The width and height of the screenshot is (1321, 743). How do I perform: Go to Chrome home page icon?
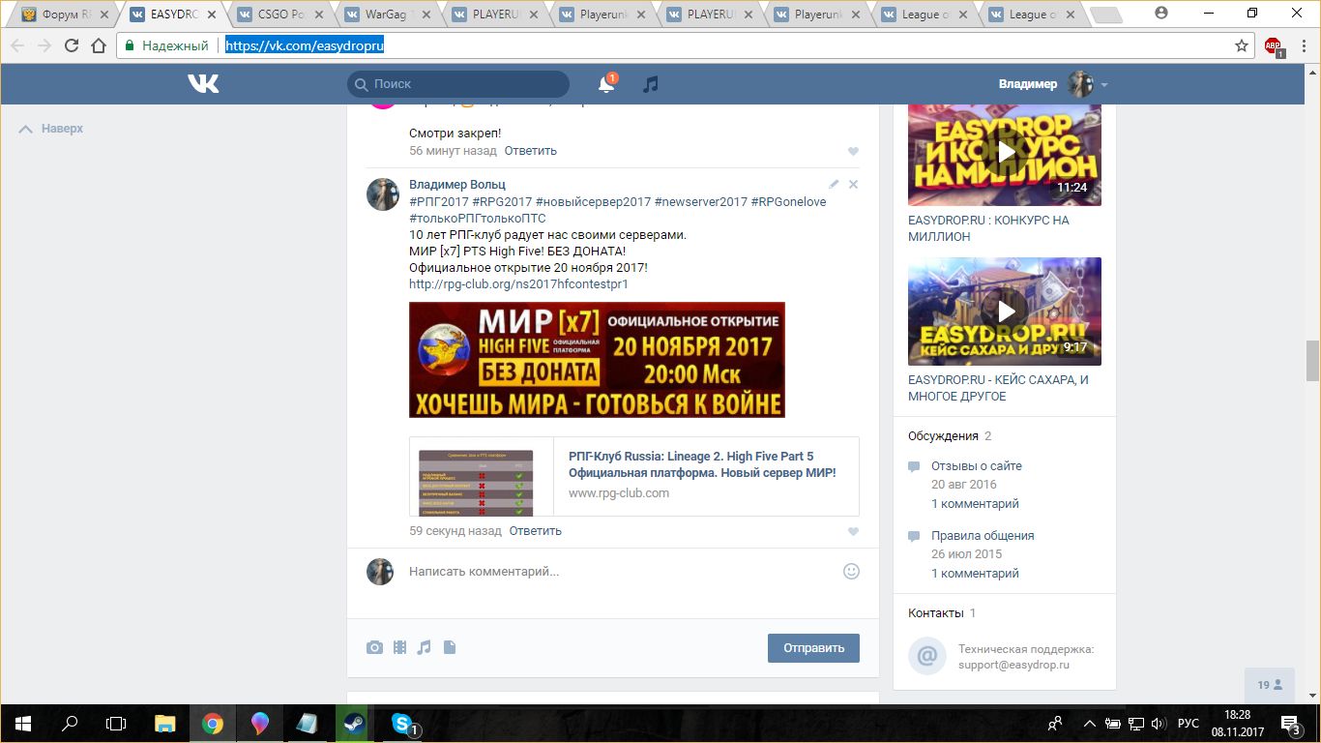[98, 45]
